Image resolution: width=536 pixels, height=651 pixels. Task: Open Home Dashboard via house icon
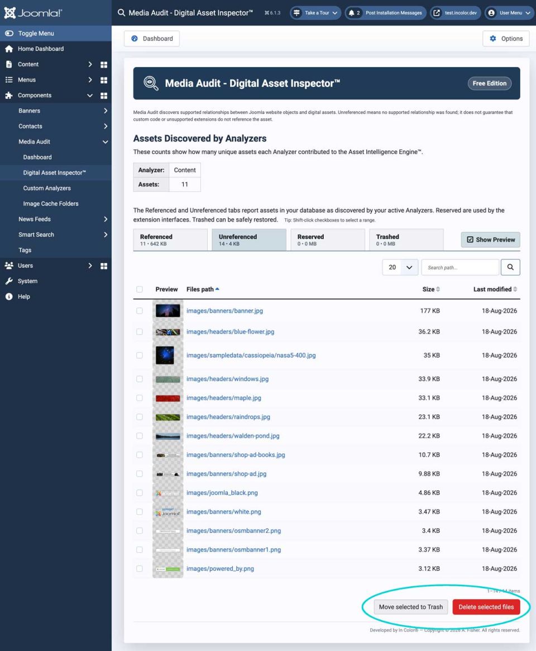pyautogui.click(x=9, y=49)
